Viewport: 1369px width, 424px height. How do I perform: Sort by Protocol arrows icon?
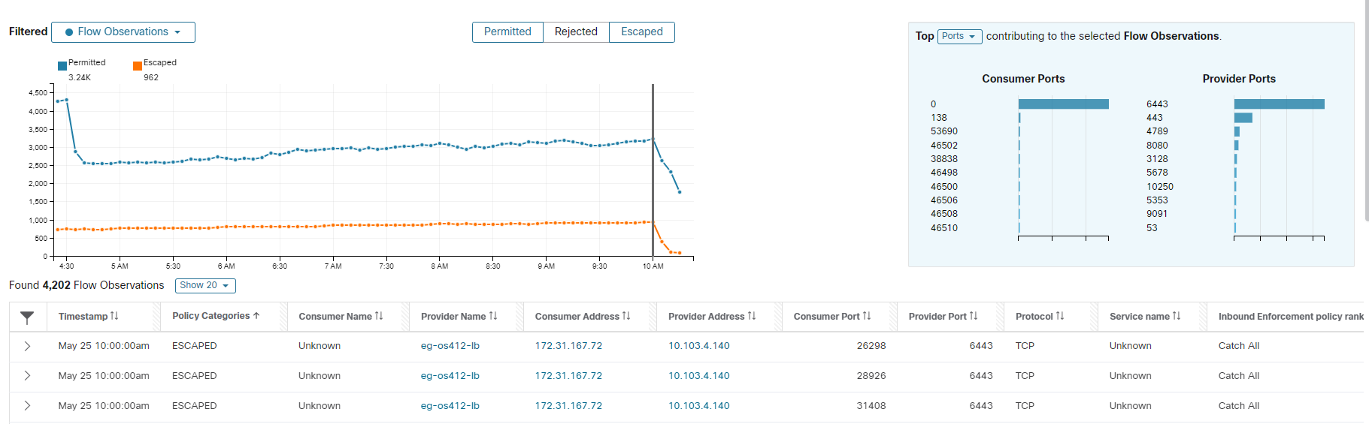coord(1060,316)
